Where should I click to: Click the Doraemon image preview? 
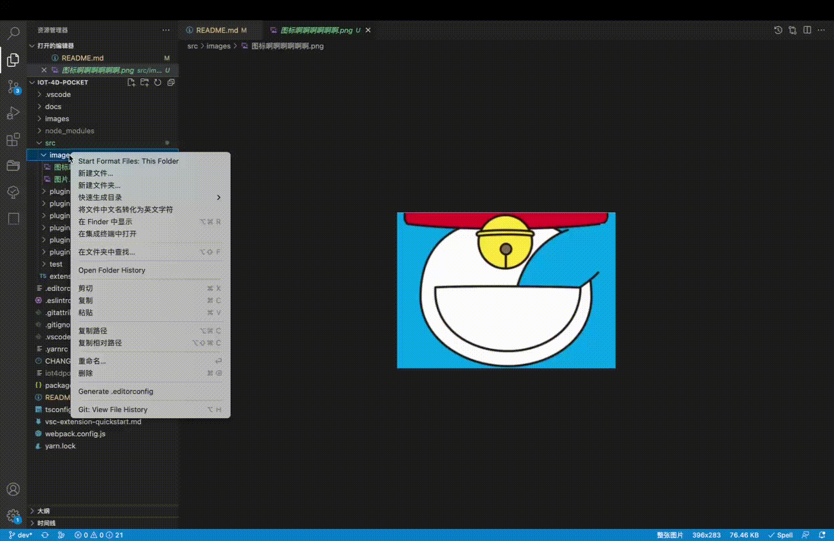(506, 290)
